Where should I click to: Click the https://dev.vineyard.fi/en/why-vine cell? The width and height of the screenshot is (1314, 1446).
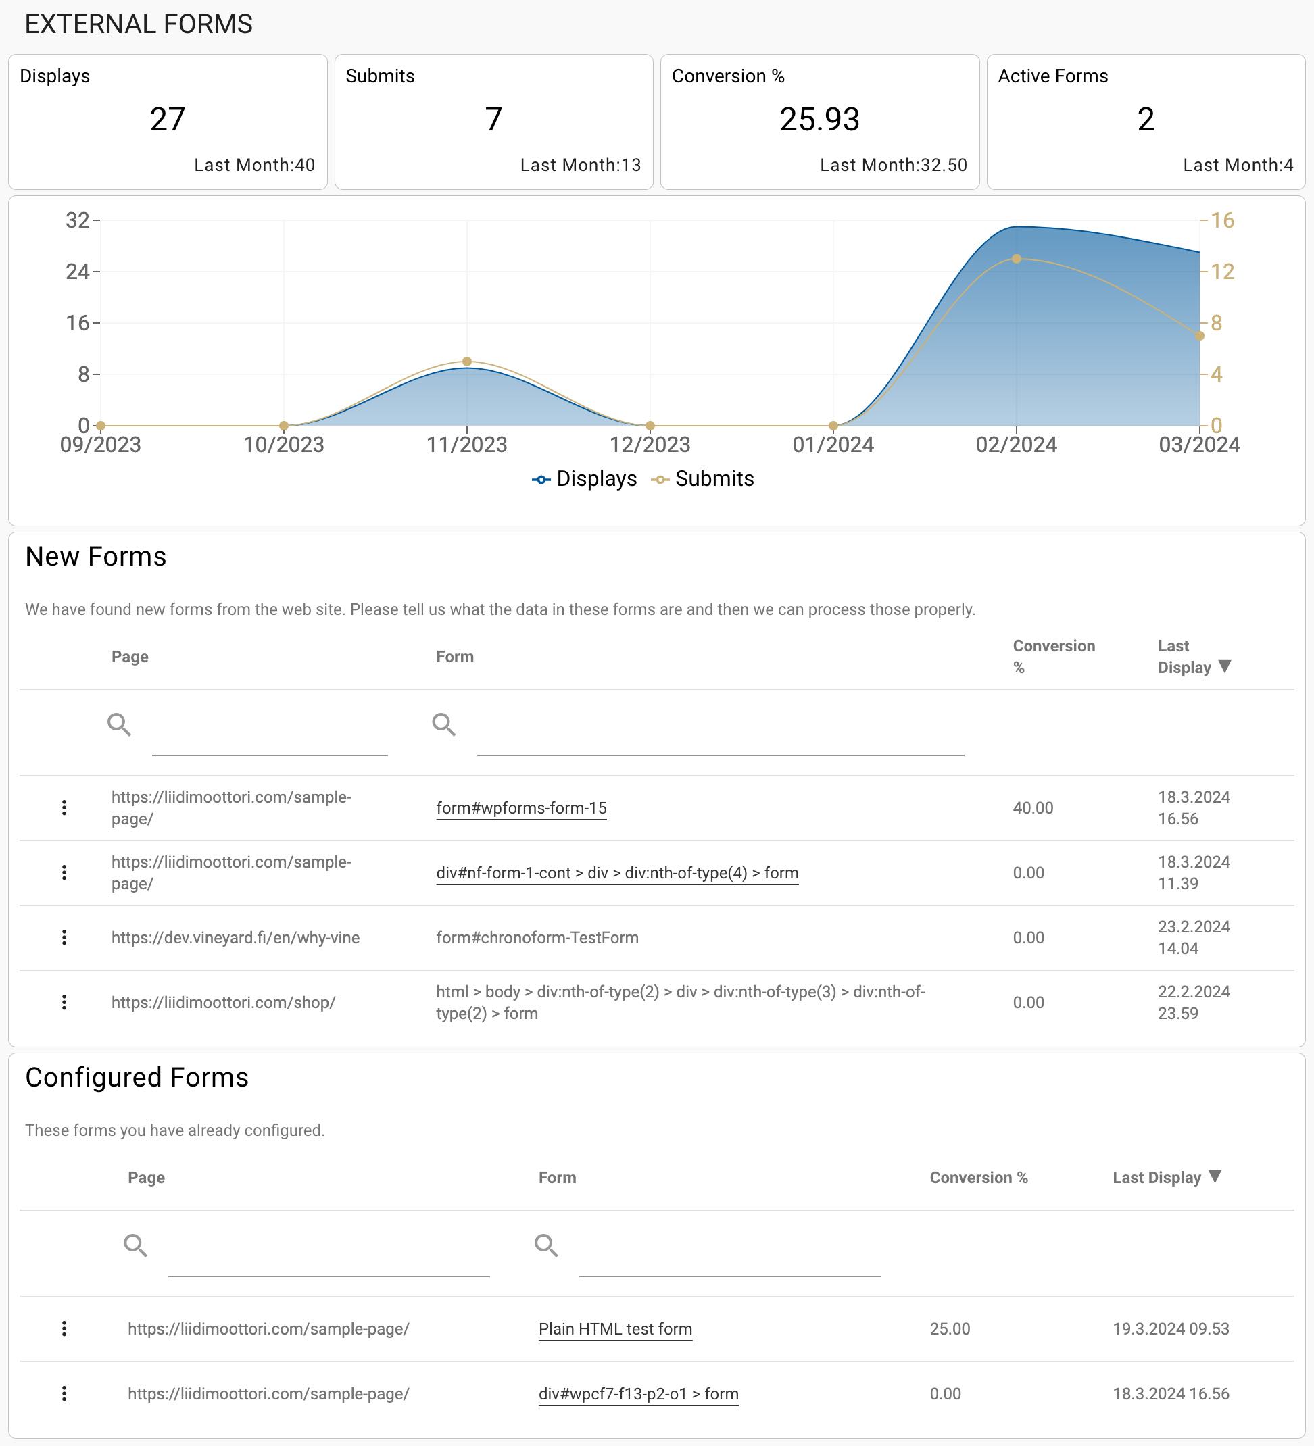click(235, 937)
